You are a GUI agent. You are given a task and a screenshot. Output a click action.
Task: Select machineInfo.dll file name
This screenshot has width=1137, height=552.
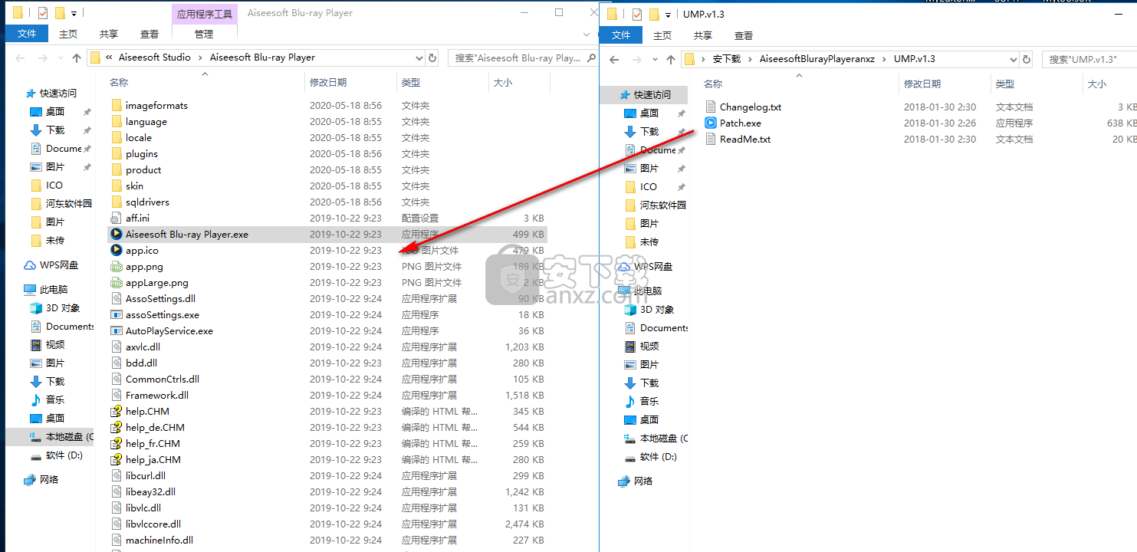pos(159,540)
